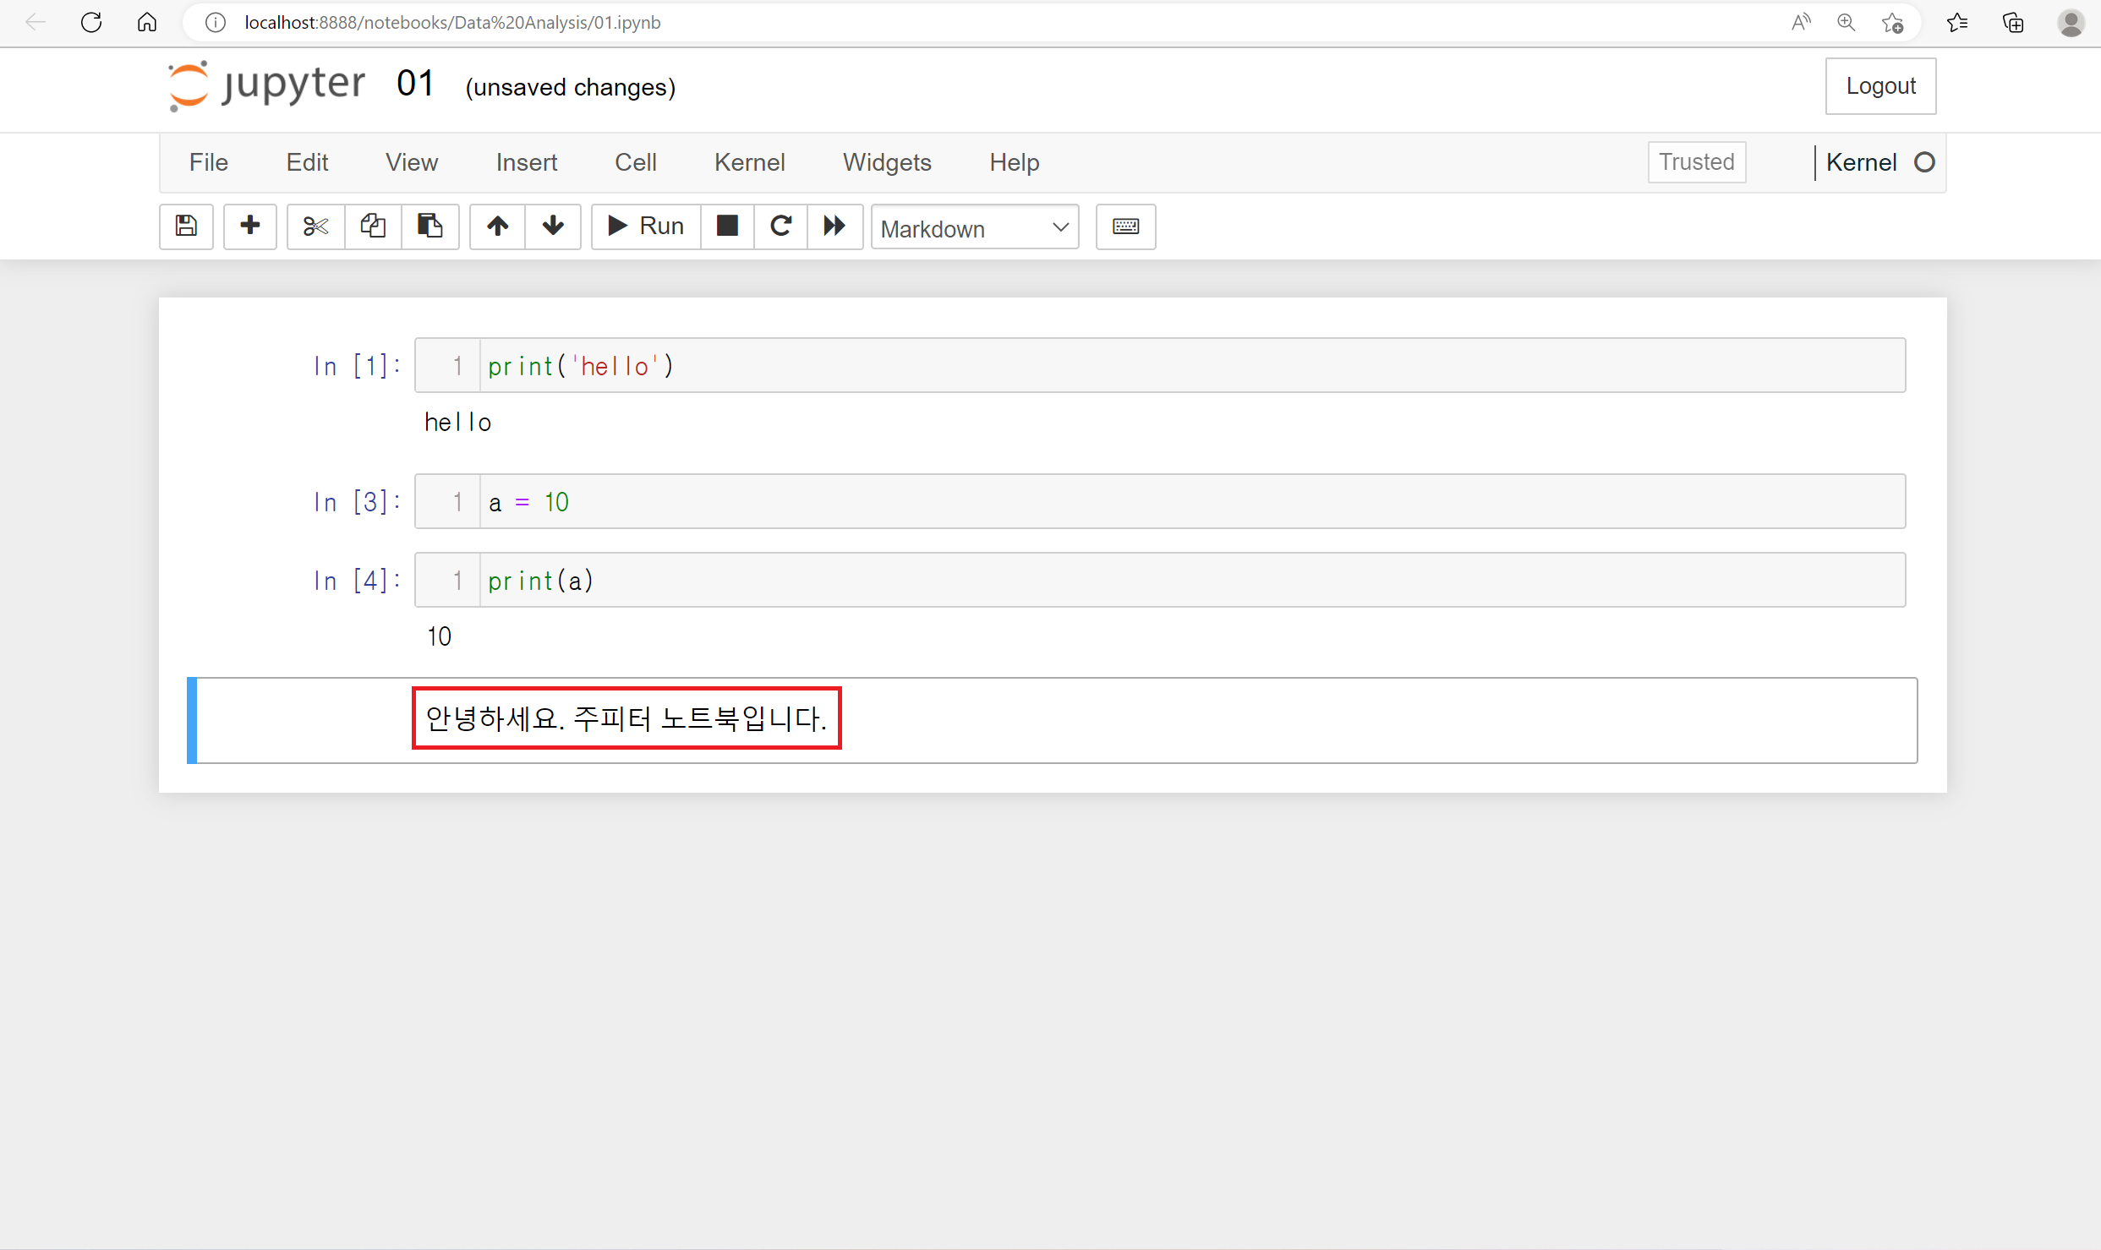Click the Logout button
The width and height of the screenshot is (2101, 1250).
coord(1879,86)
